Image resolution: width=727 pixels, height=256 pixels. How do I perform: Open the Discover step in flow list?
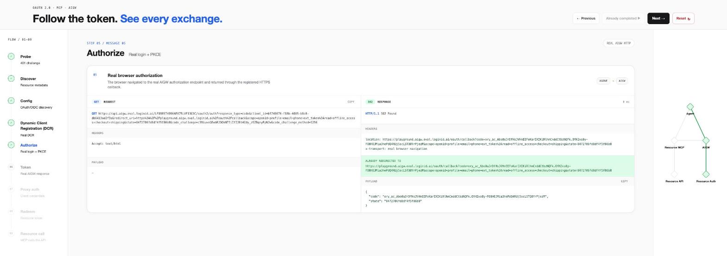point(34,82)
